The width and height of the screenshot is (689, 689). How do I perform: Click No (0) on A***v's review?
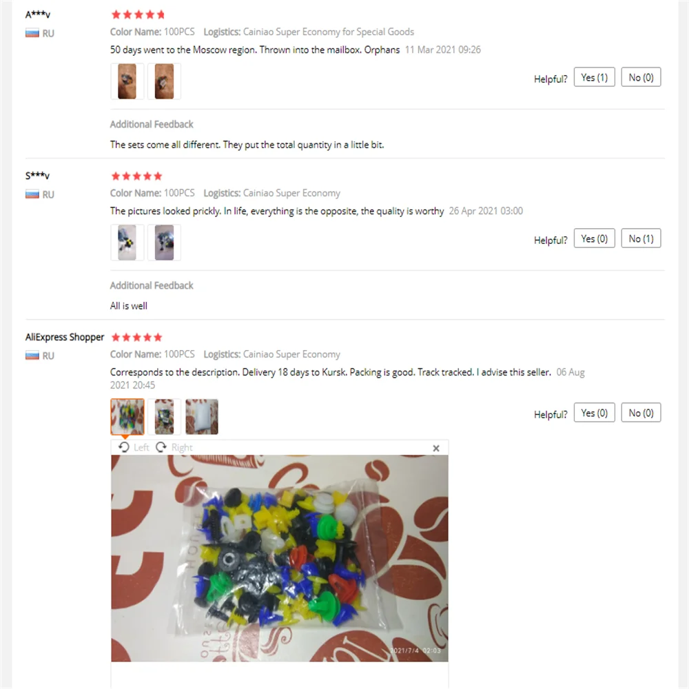641,77
